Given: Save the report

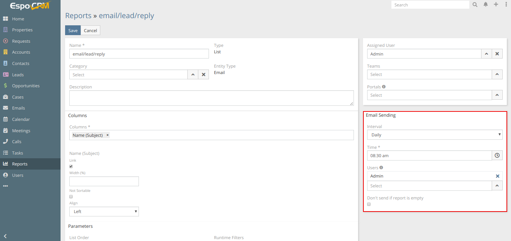Looking at the screenshot, I should point(73,31).
